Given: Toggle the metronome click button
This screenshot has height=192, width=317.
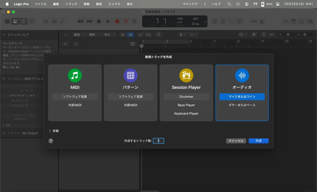Looking at the screenshot, I should coord(262,21).
